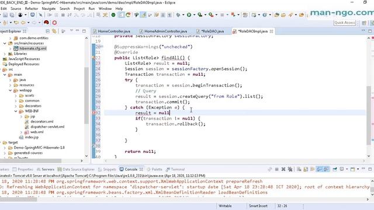Close the RoleDAOImpl.java editor tab
The image size is (374, 210).
pyautogui.click(x=271, y=31)
